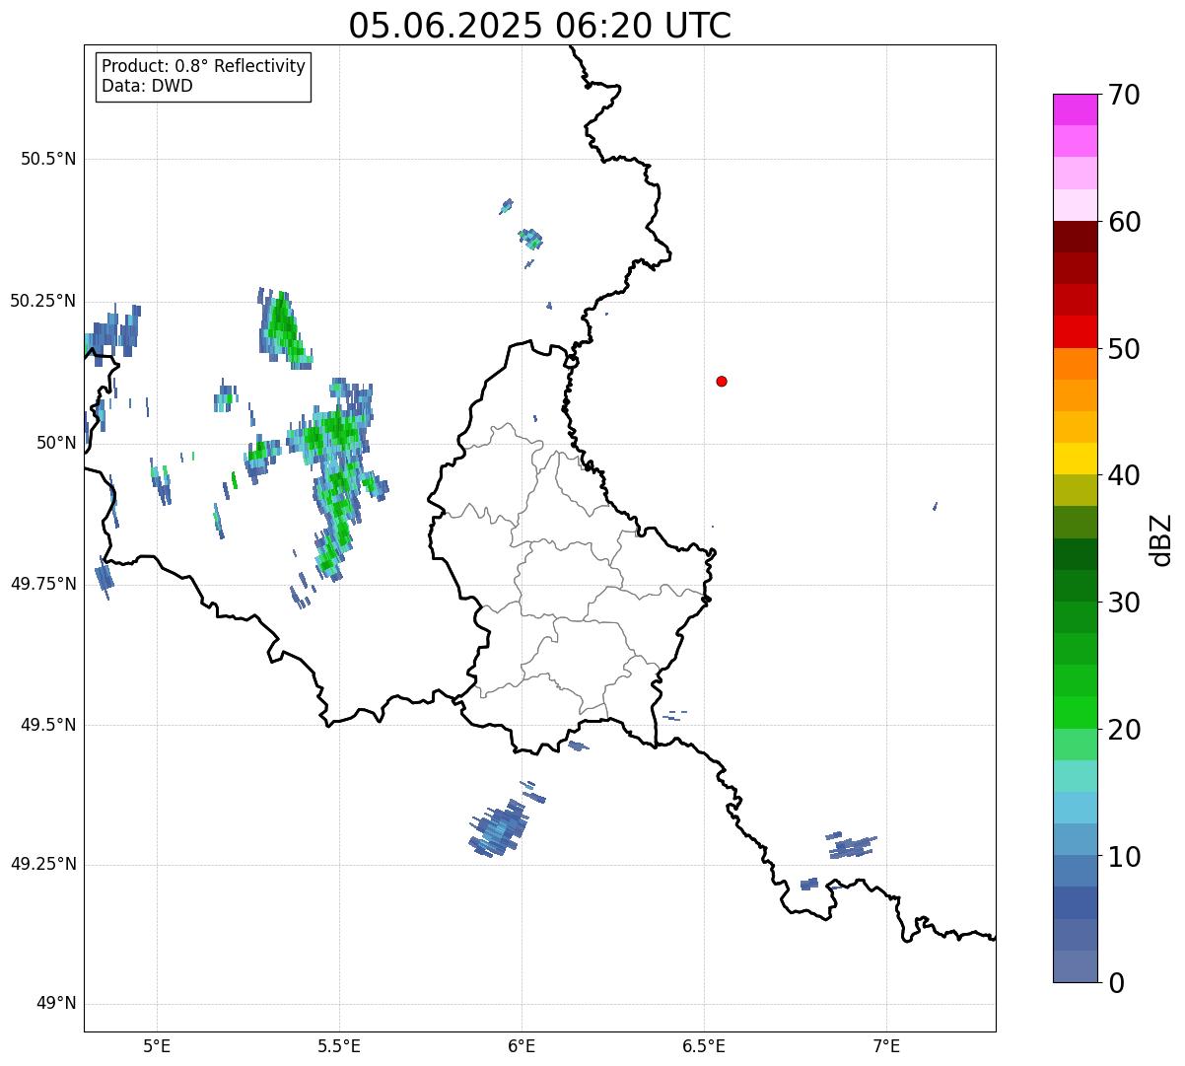Click the colorbar "dBZ" label
The image size is (1185, 1066).
(x=1161, y=539)
